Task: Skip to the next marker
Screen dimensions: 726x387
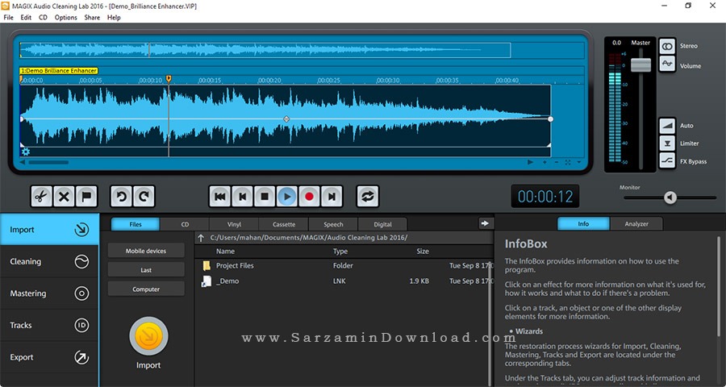Action: click(332, 197)
